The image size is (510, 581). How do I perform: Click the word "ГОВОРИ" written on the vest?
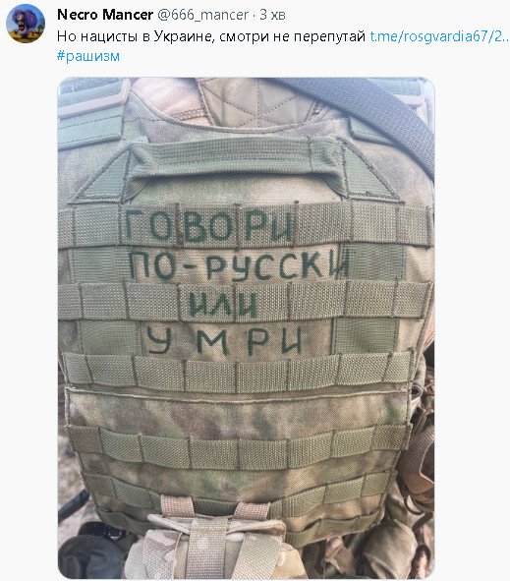[209, 225]
